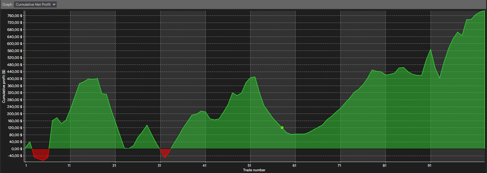Click the 560,00 $ axis value
The width and height of the screenshot is (487, 173).
[15, 51]
